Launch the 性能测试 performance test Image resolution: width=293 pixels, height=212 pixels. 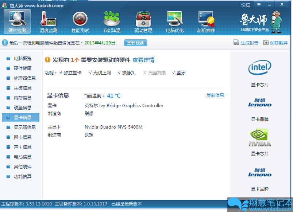80,21
